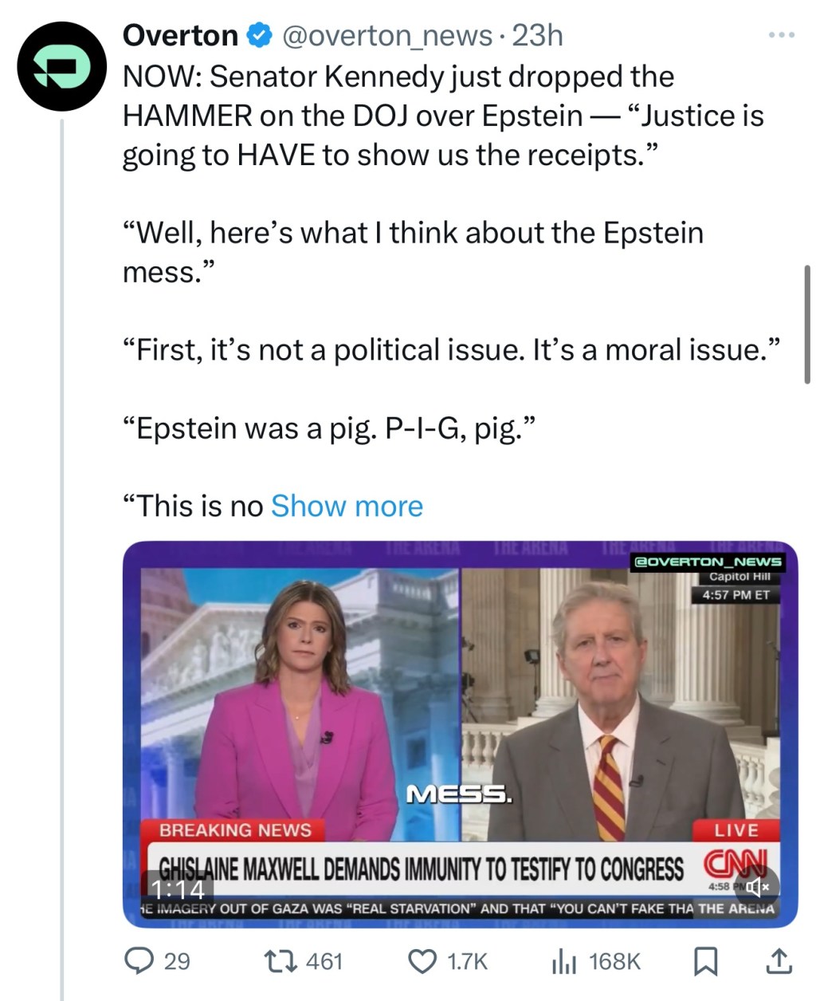Open the @overton_news handle link
Screen dimensions: 816x1001
coord(388,36)
